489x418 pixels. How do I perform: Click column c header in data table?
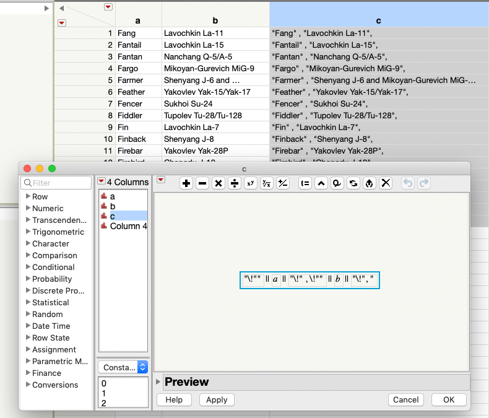(379, 20)
